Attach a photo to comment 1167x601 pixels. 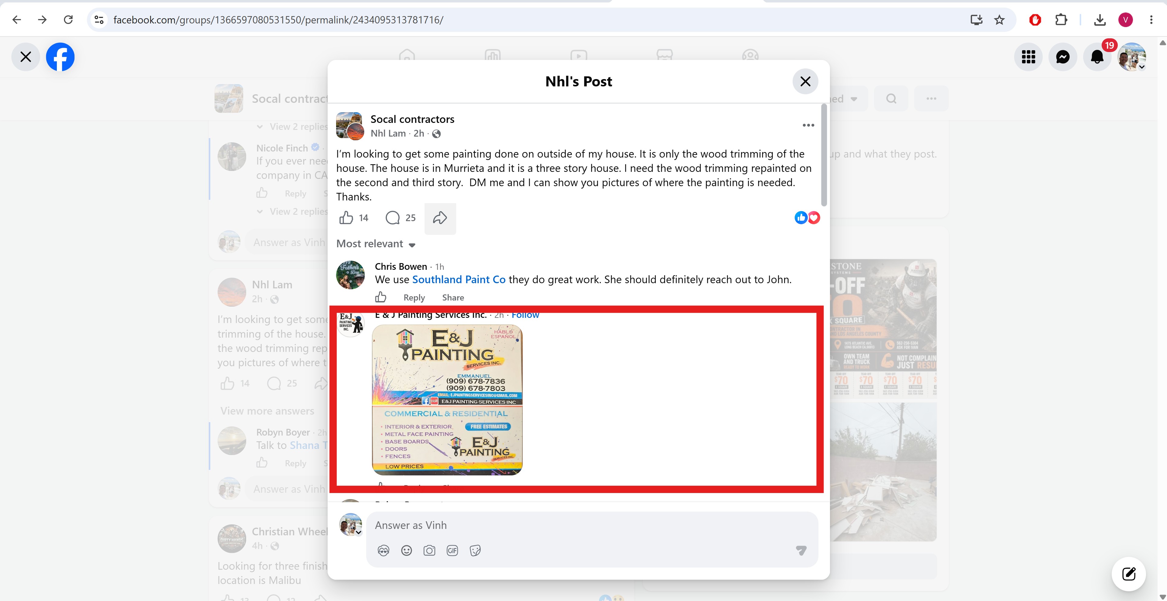pyautogui.click(x=429, y=551)
